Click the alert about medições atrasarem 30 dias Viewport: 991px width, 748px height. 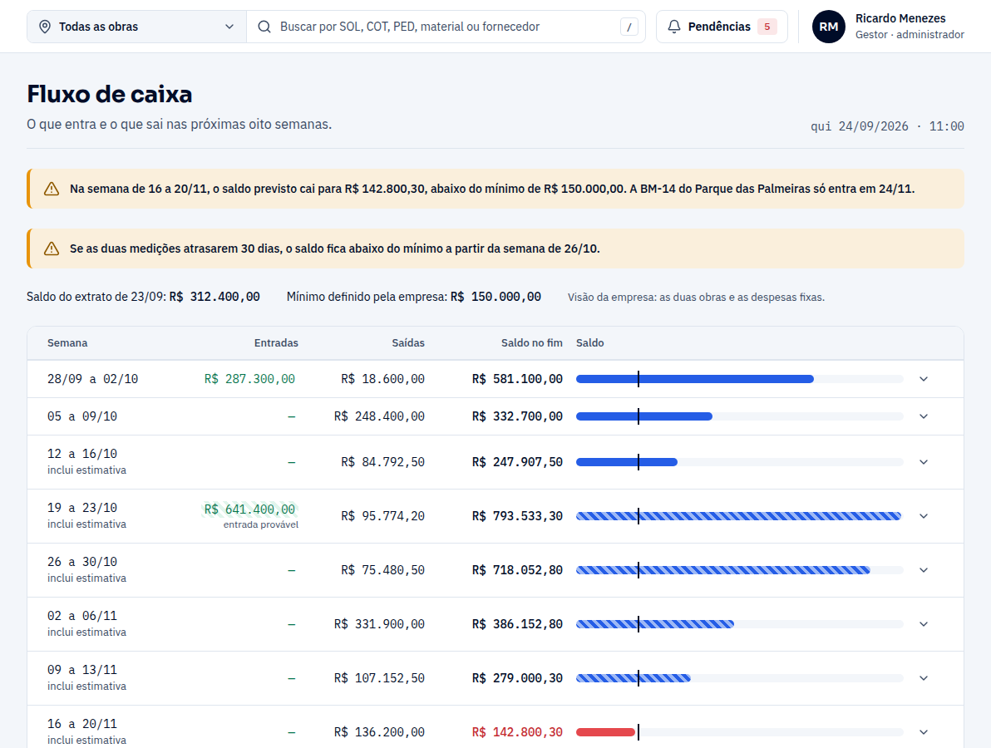pyautogui.click(x=495, y=249)
